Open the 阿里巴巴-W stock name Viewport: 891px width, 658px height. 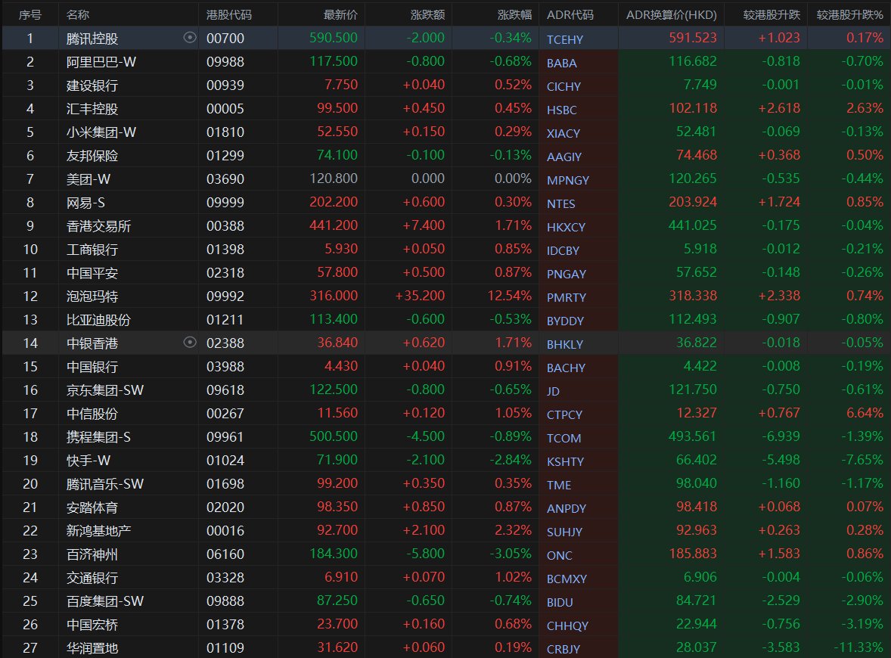(101, 62)
